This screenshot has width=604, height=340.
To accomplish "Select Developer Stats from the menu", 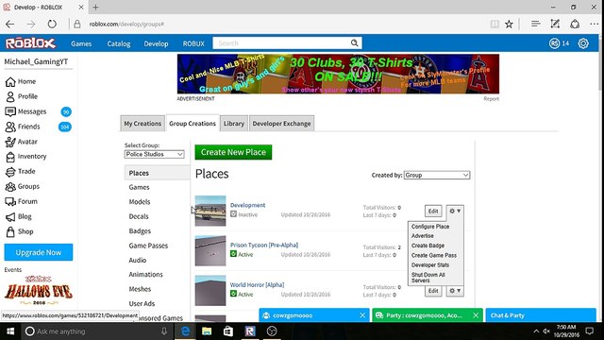I will click(x=430, y=265).
